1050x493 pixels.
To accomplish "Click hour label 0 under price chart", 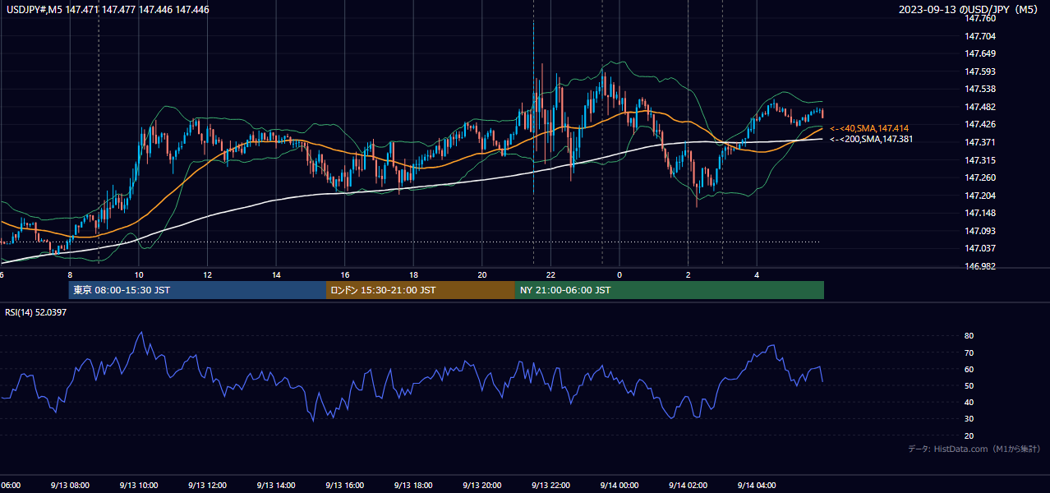I will point(619,274).
